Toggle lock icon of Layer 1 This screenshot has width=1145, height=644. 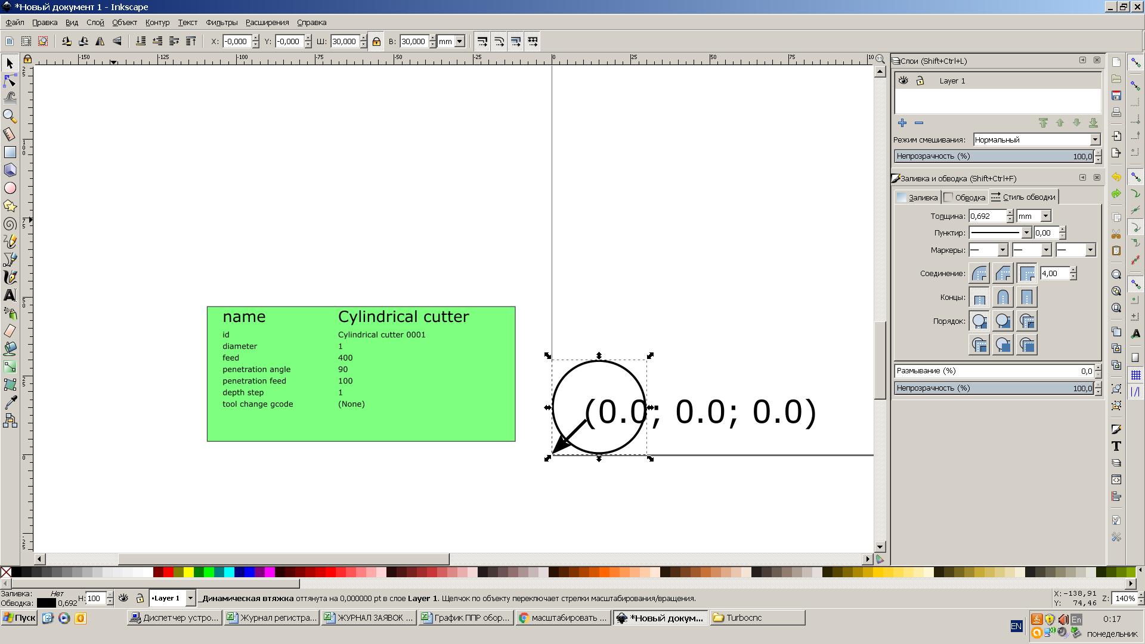coord(920,80)
